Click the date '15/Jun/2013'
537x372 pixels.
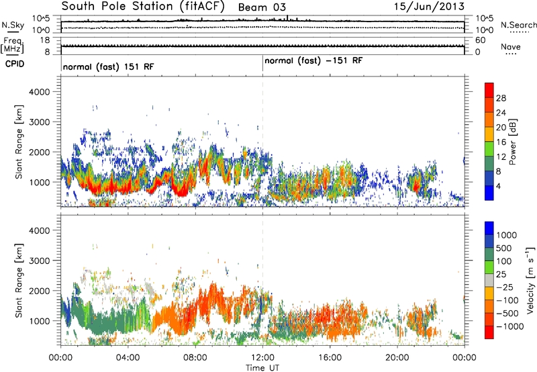pos(429,6)
